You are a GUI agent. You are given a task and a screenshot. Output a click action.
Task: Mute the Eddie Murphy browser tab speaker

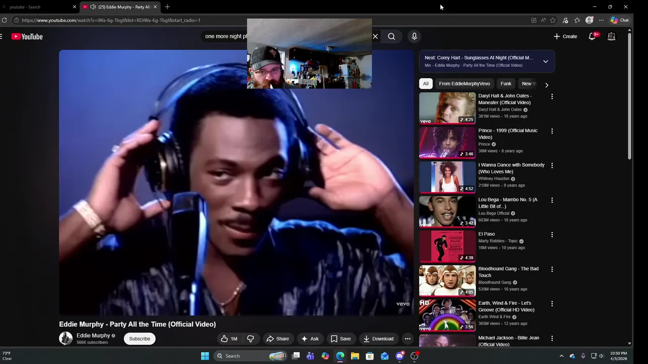pos(93,7)
